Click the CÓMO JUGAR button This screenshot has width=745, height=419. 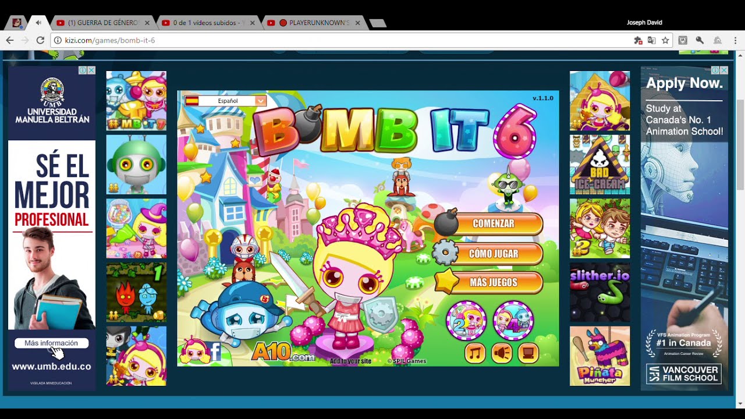pyautogui.click(x=494, y=254)
